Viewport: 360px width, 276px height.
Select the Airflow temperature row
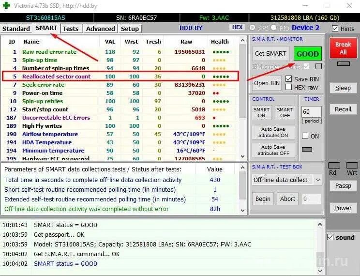120,134
